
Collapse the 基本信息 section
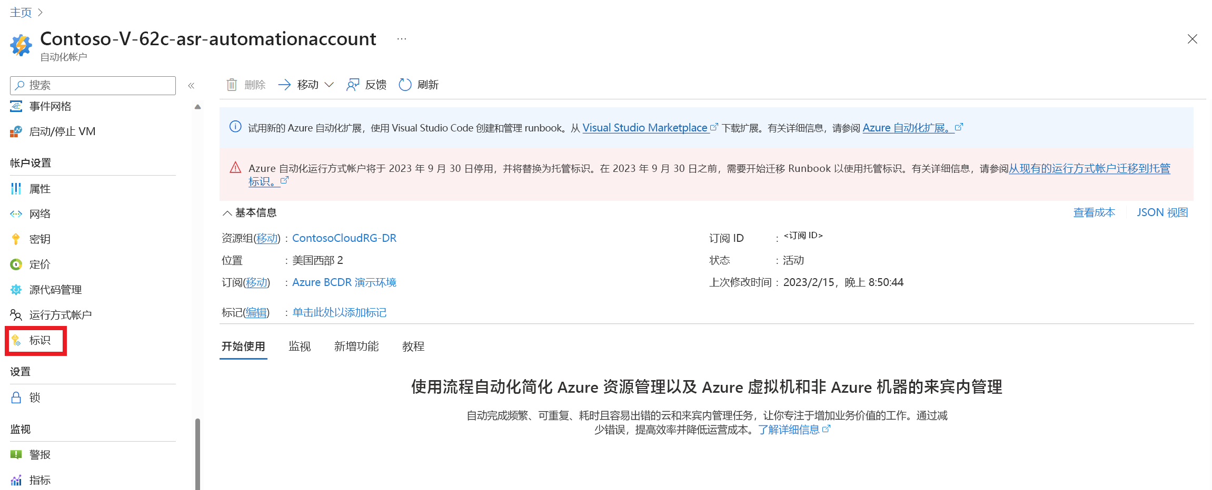[227, 213]
